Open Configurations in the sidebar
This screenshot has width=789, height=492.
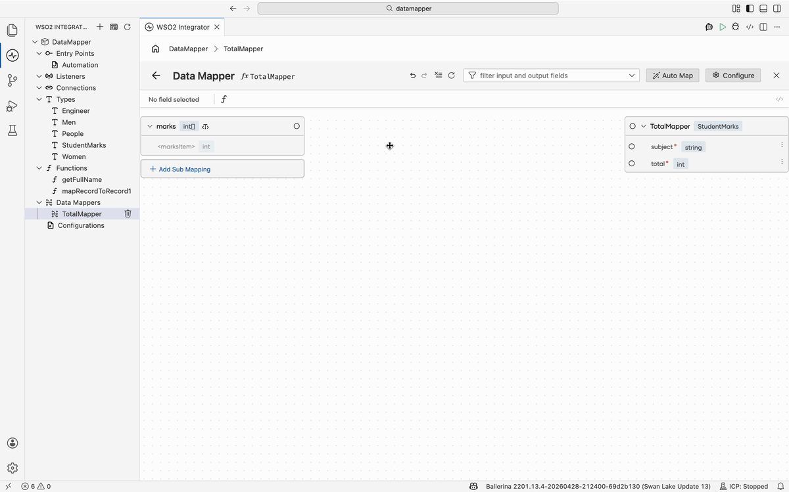81,225
